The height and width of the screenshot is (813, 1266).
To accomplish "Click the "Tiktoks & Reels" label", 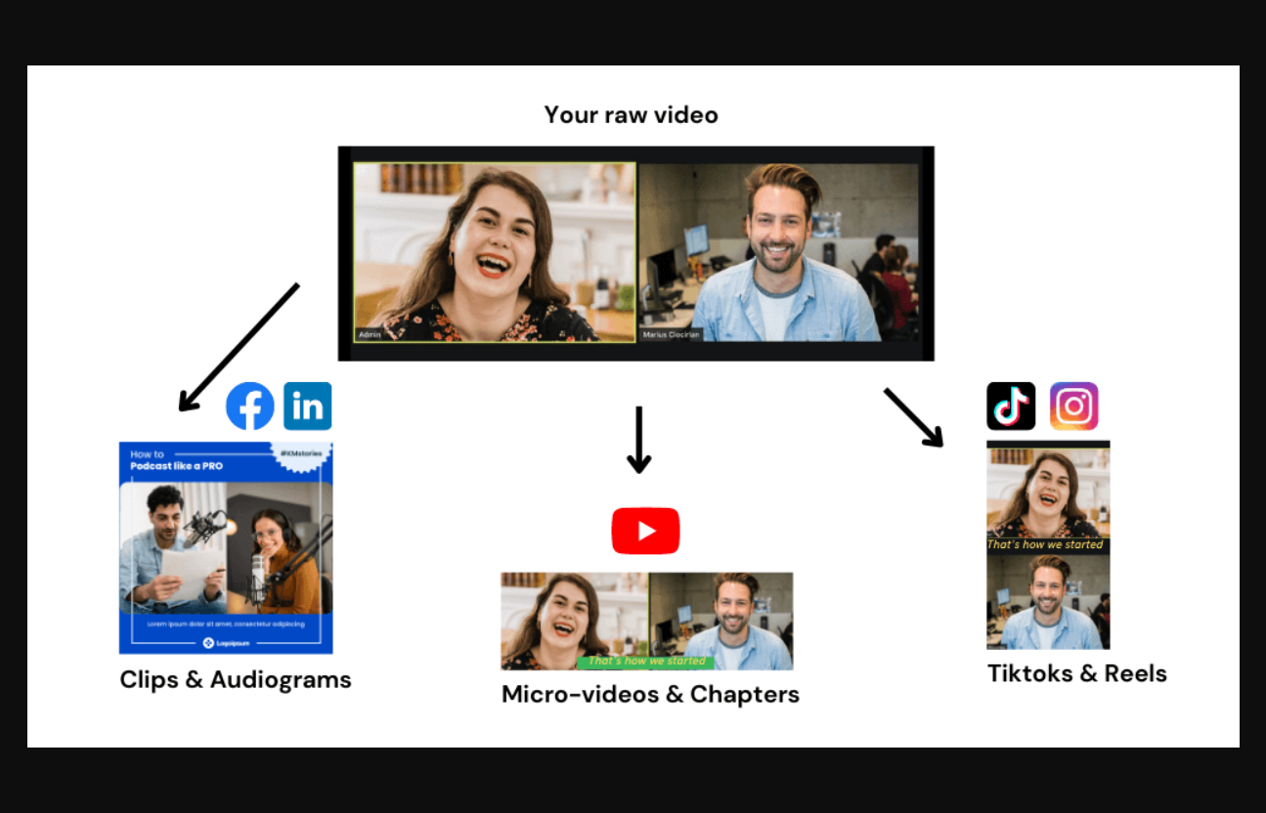I will [x=1076, y=673].
